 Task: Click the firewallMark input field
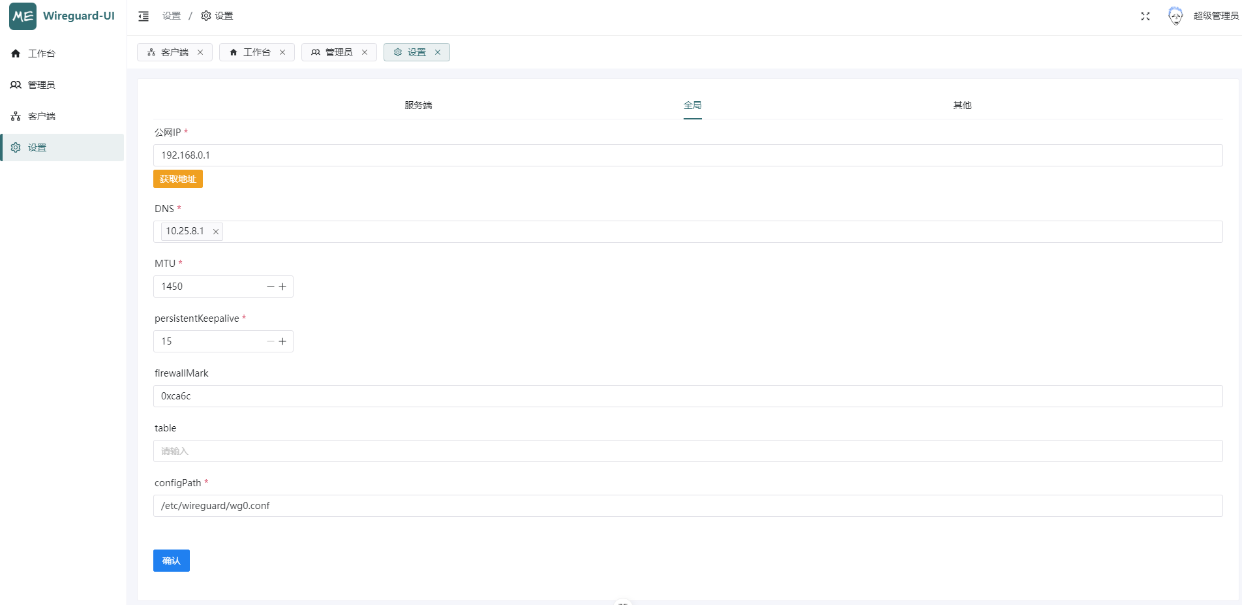(x=688, y=396)
